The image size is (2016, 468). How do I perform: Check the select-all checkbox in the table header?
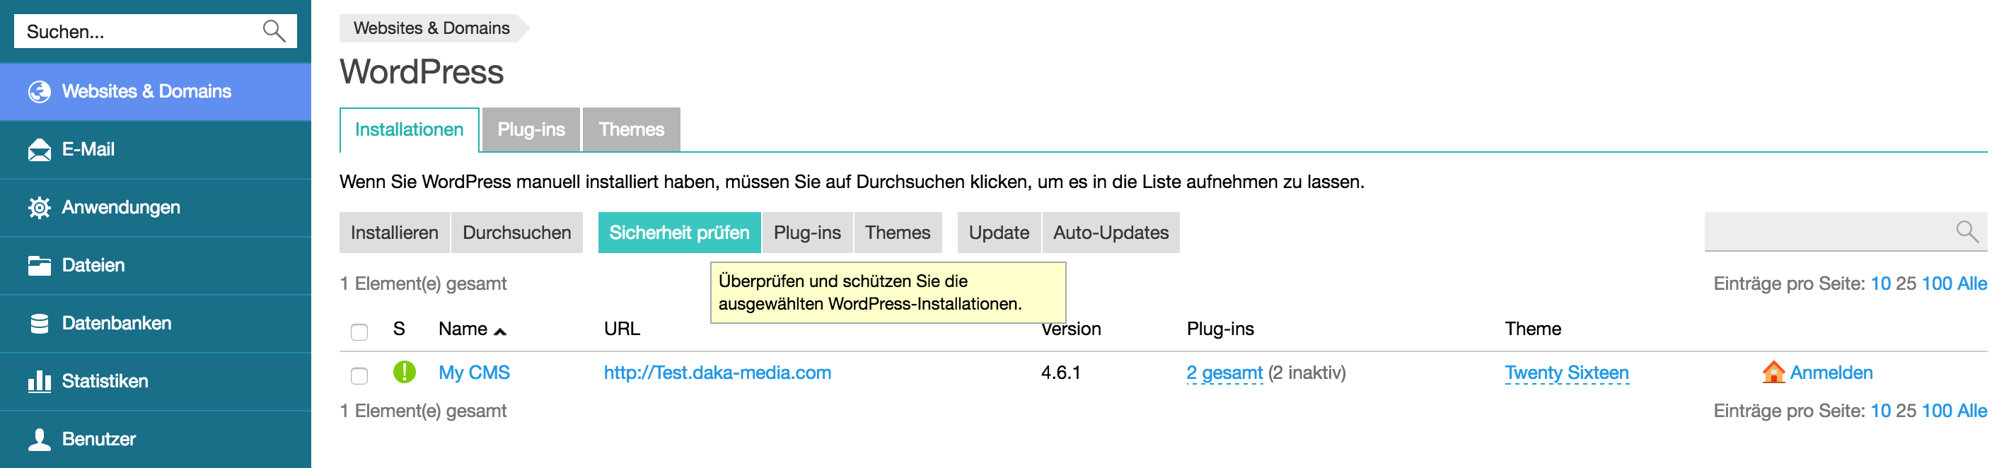(x=359, y=332)
